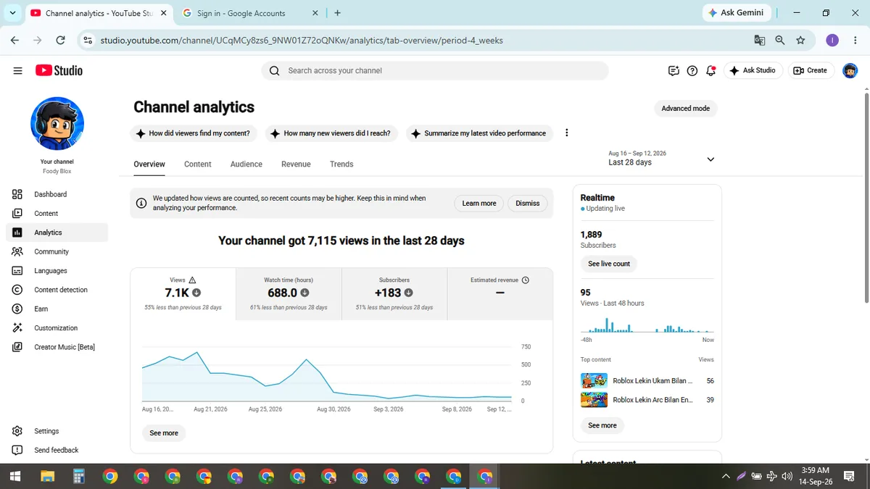This screenshot has width=870, height=489.
Task: Open the notifications bell
Action: 711,70
